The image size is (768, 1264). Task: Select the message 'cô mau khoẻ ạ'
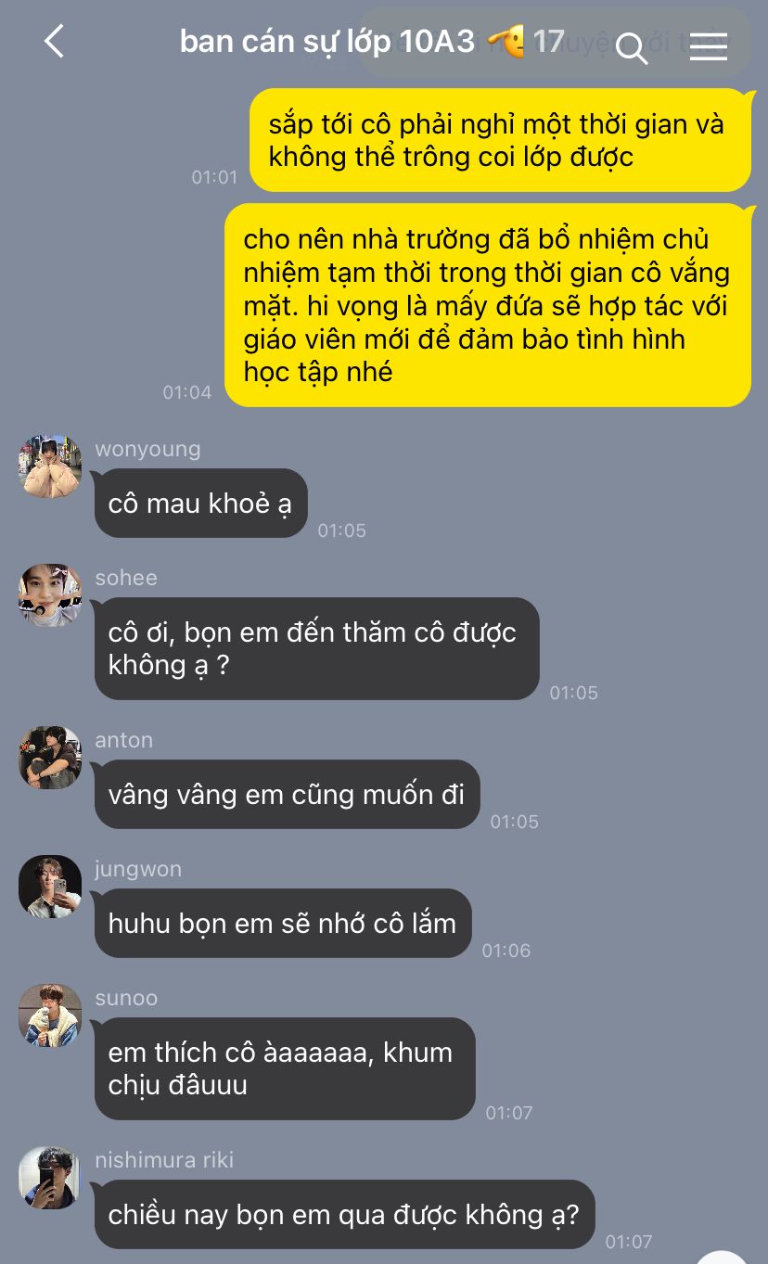point(200,504)
